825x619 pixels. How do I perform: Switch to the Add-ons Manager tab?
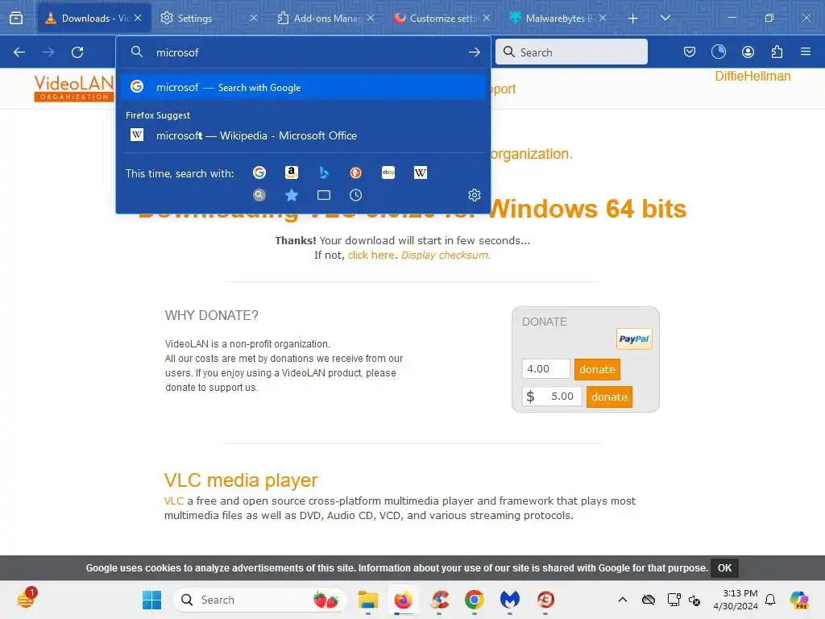pos(326,19)
